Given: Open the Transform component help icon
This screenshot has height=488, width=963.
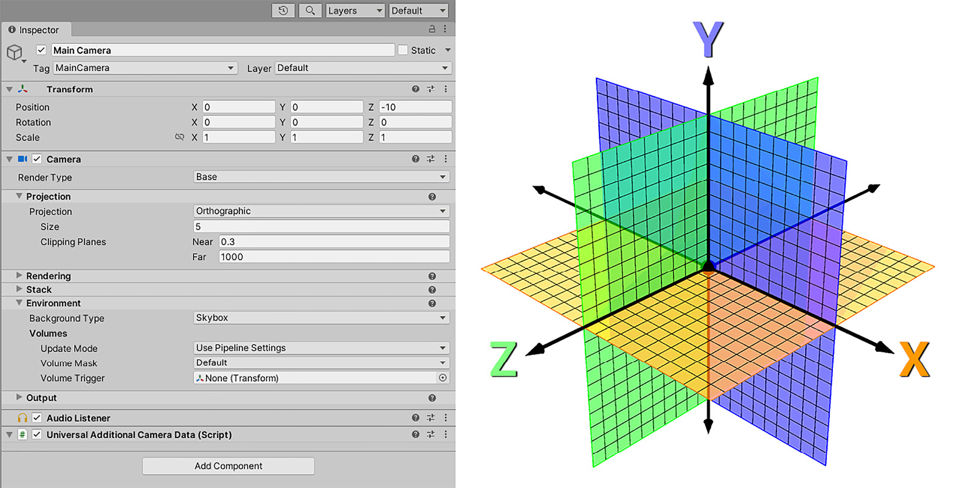Looking at the screenshot, I should point(415,89).
